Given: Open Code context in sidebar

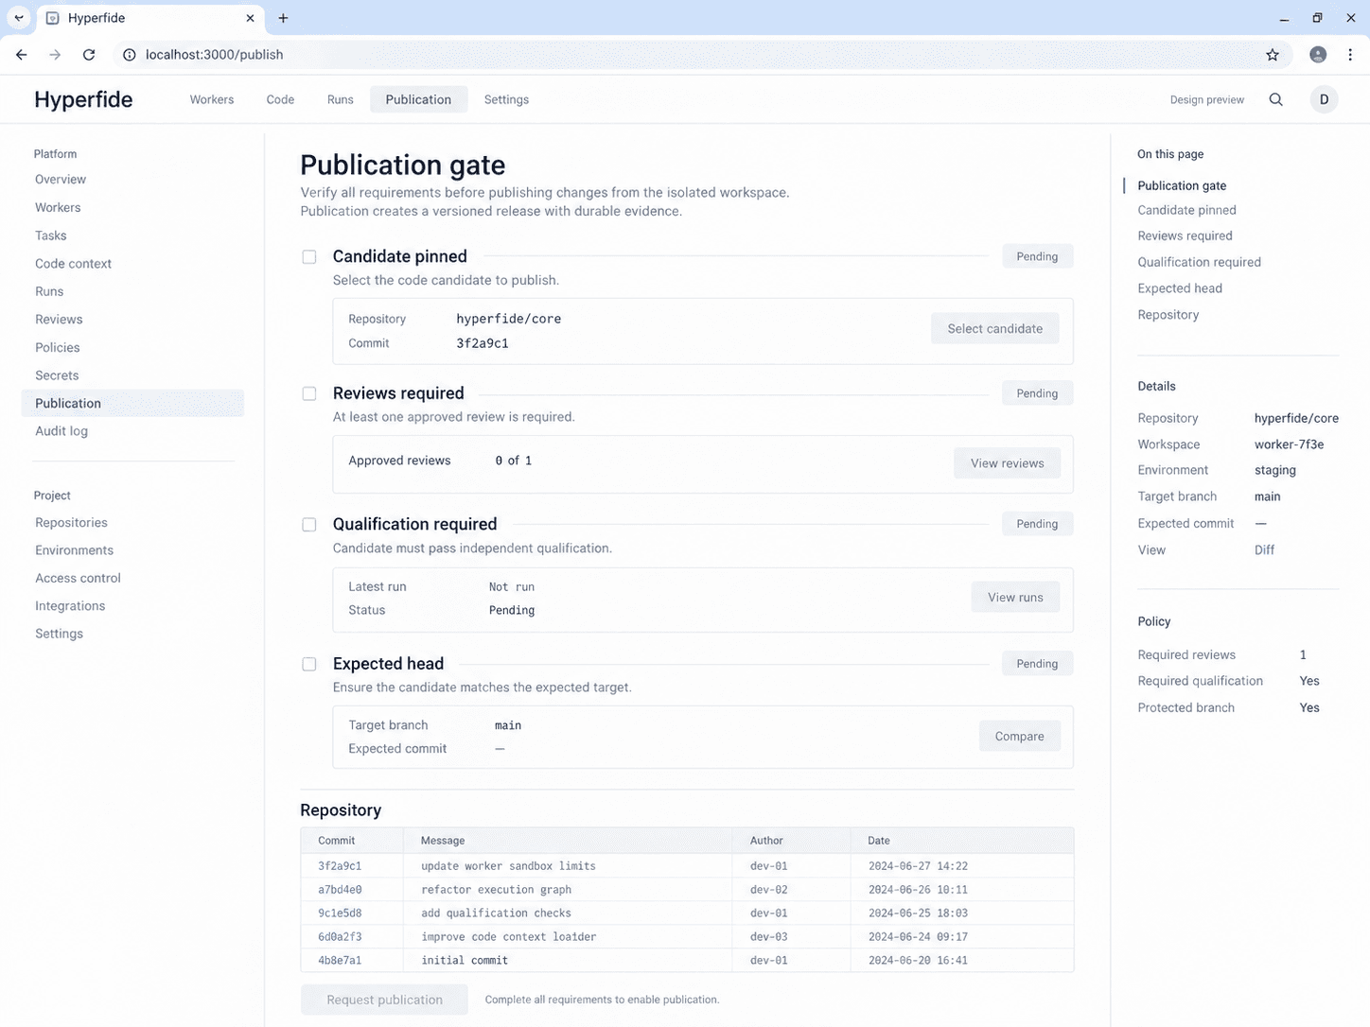Looking at the screenshot, I should (x=73, y=264).
